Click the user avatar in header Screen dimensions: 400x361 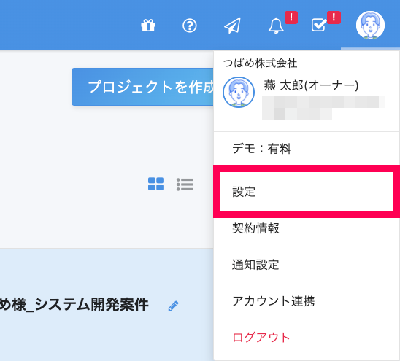click(x=370, y=25)
